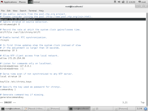The height and width of the screenshot is (111, 148).
Task: Click the 'iburst' word
Action: pos(31,19)
